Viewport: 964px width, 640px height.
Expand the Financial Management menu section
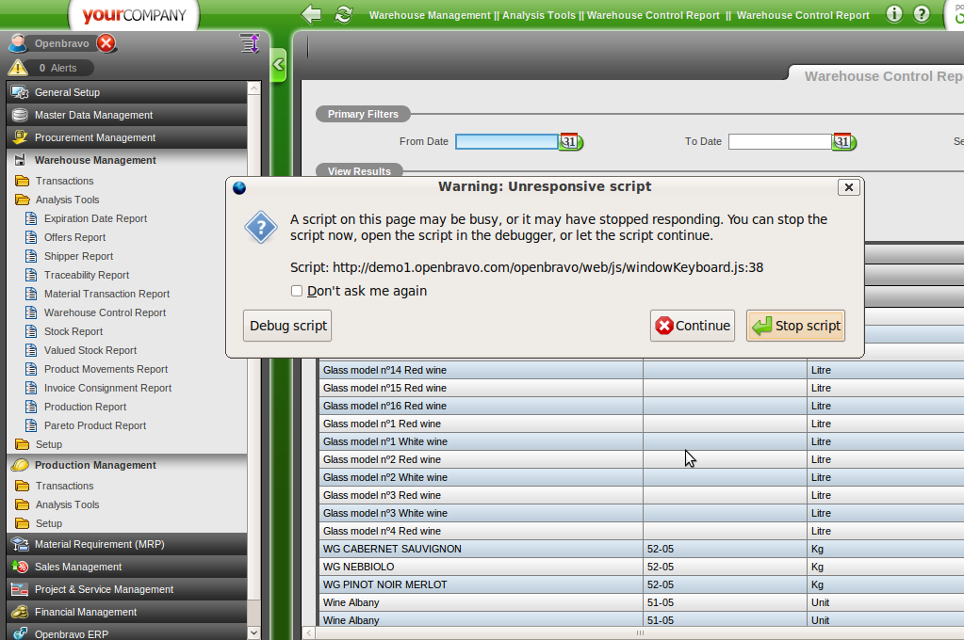coord(127,612)
